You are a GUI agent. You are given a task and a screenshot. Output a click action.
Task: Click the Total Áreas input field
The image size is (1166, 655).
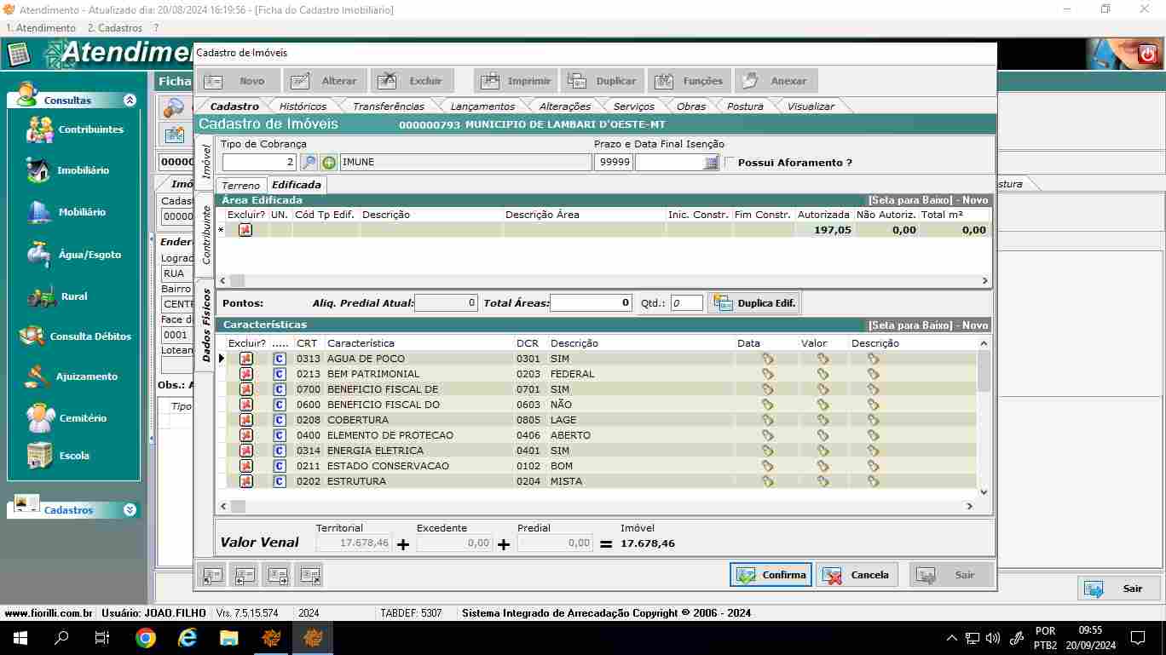(x=591, y=303)
